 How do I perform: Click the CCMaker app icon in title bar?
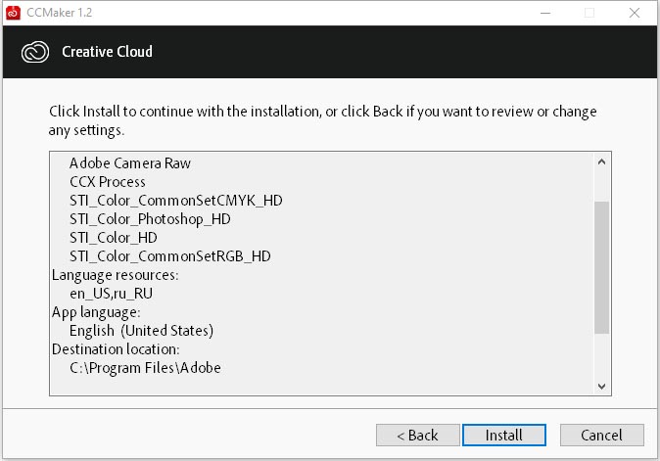pyautogui.click(x=13, y=13)
